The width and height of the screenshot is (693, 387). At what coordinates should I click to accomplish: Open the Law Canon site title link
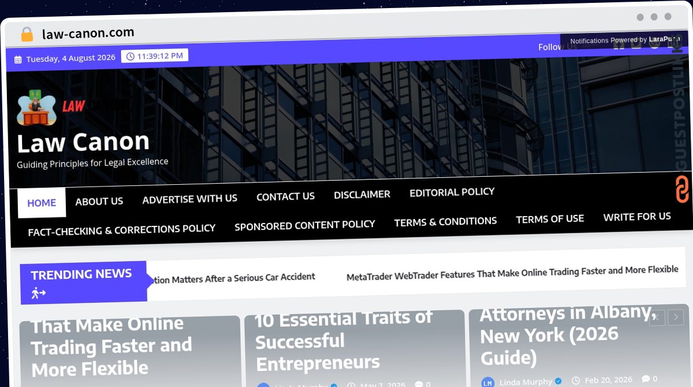(83, 142)
